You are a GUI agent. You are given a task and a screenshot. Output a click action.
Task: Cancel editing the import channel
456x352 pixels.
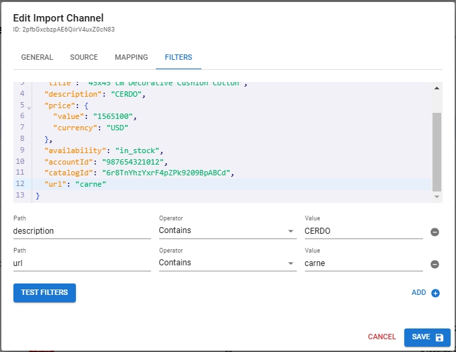coord(381,337)
